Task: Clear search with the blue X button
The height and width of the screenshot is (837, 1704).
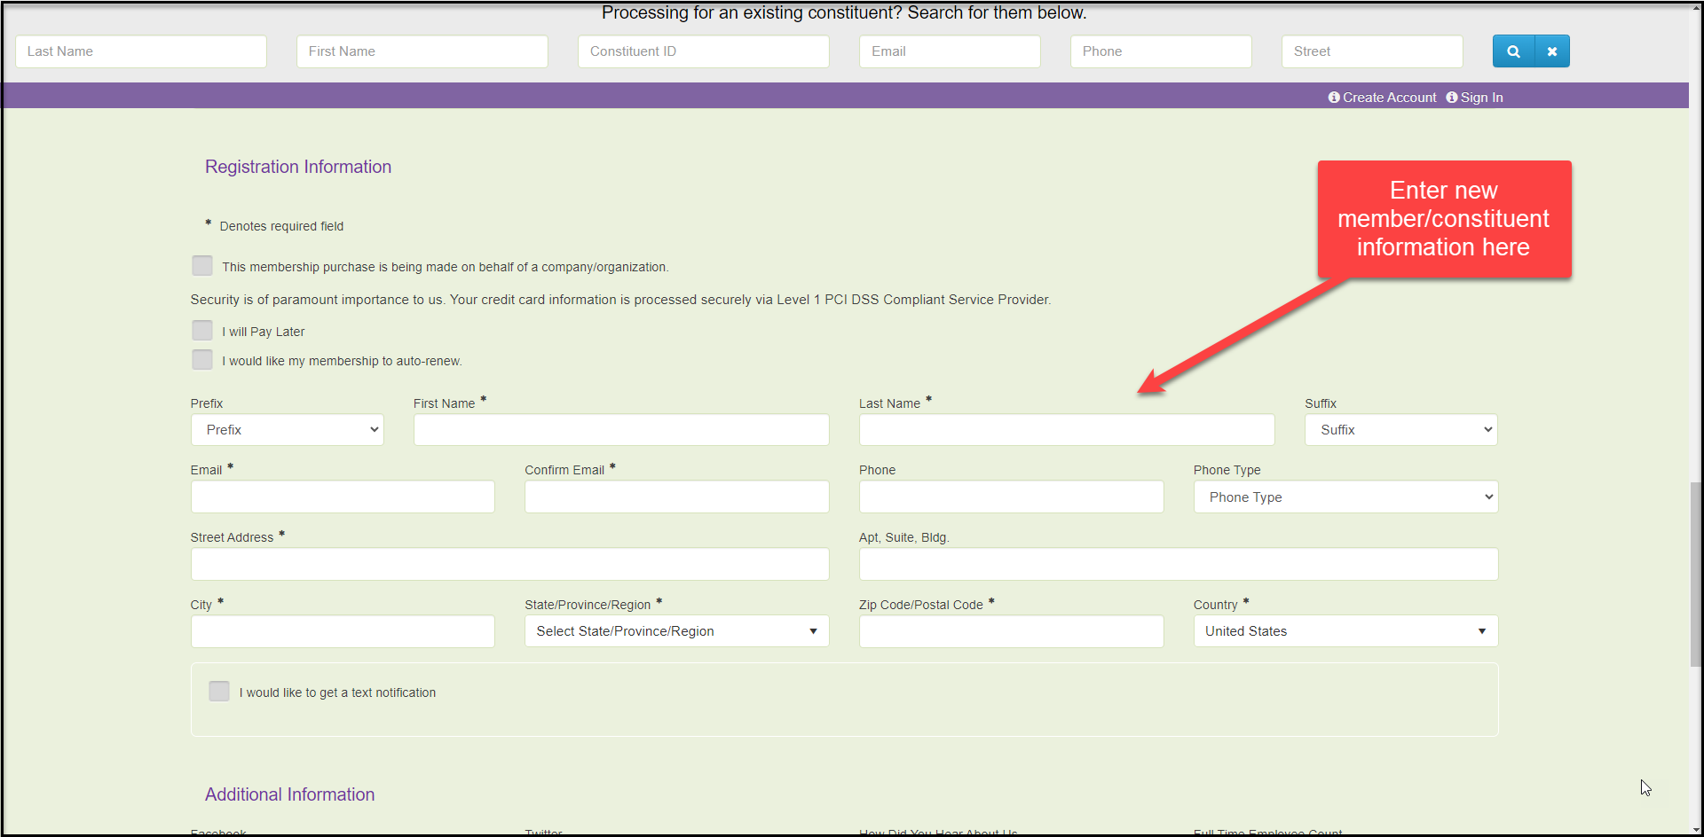Action: 1552,51
